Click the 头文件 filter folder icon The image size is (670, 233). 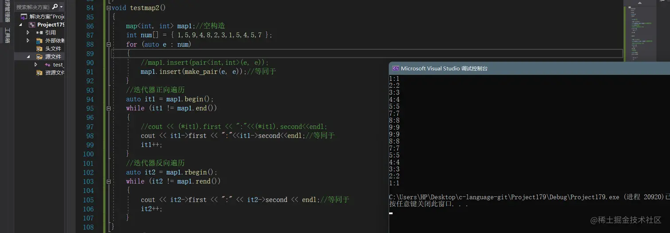[x=39, y=49]
